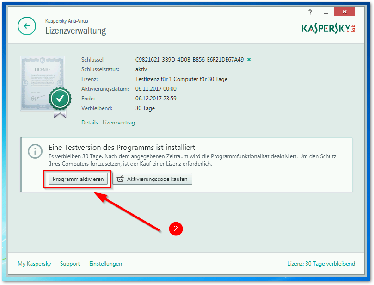Select the license key C9821621-3B9D-4D0B-B856-E6F21DE67A49

pos(190,59)
